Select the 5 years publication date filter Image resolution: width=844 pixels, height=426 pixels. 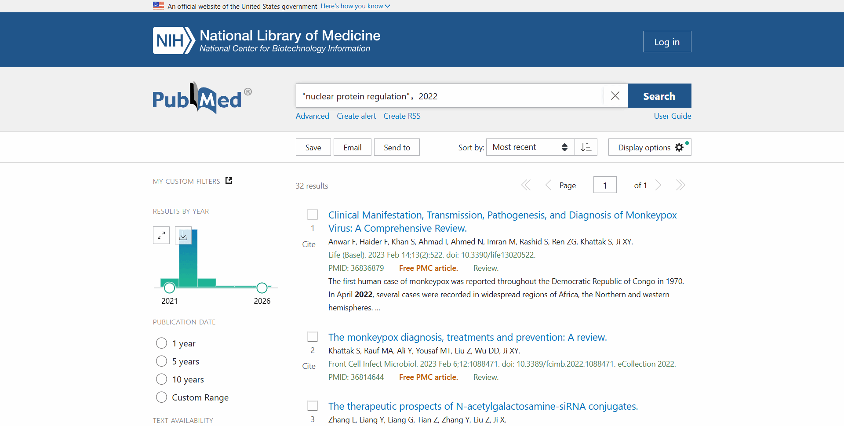pyautogui.click(x=162, y=361)
